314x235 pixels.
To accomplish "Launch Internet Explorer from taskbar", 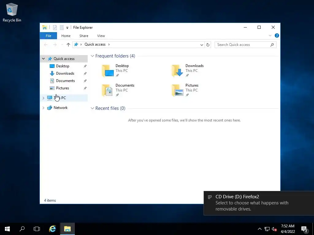I will tap(52, 229).
